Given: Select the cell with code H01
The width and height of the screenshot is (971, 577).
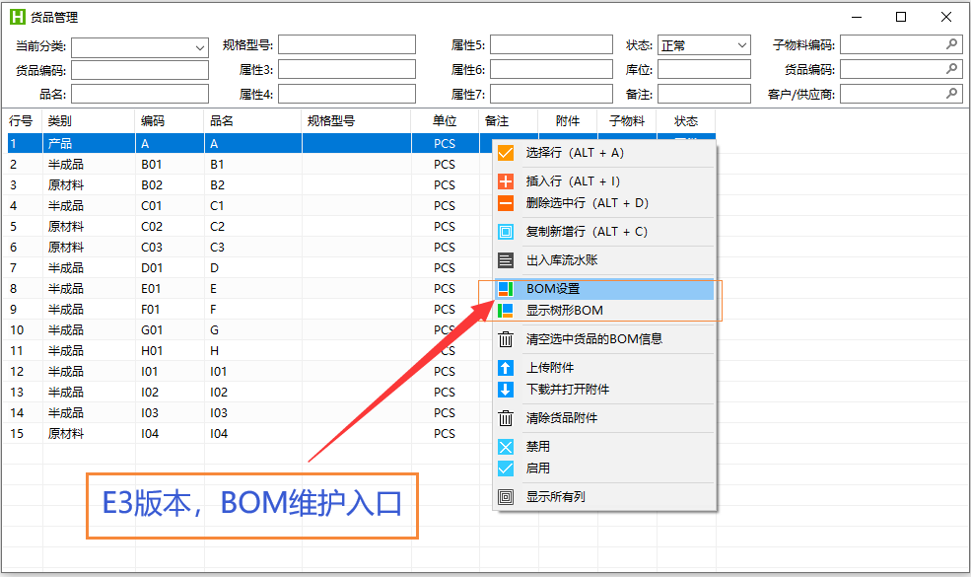Looking at the screenshot, I should click(x=170, y=351).
